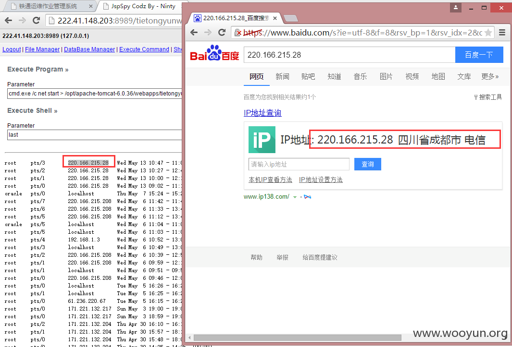512x347 pixels.
Task: Bookmark page with the star icon
Action: pyautogui.click(x=488, y=32)
